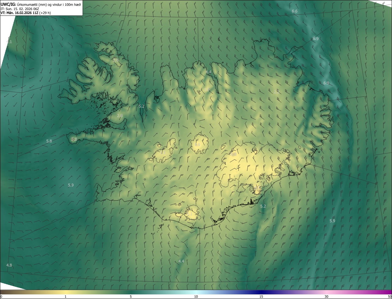The width and height of the screenshot is (392, 299).
Task: Click the '1' tick on the color scale
Action: [66, 297]
